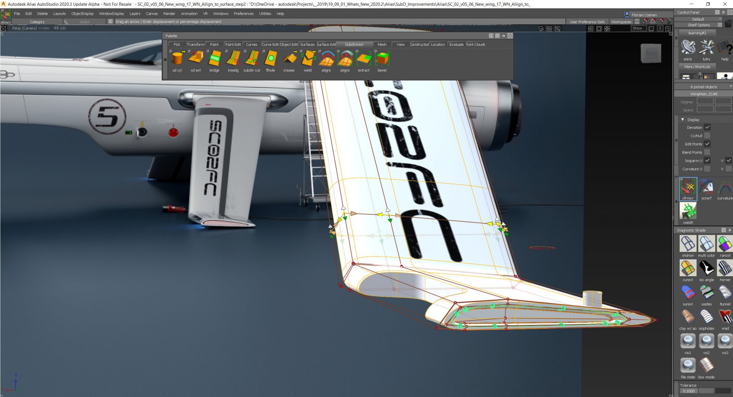Viewport: 733px width, 397px height.
Task: Enable the Cv/Hull display checkbox
Action: tap(707, 135)
